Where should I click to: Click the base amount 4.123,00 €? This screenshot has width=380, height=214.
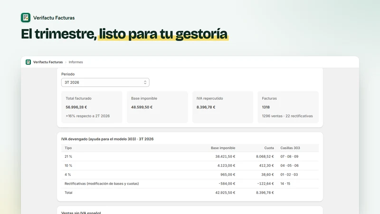point(227,165)
